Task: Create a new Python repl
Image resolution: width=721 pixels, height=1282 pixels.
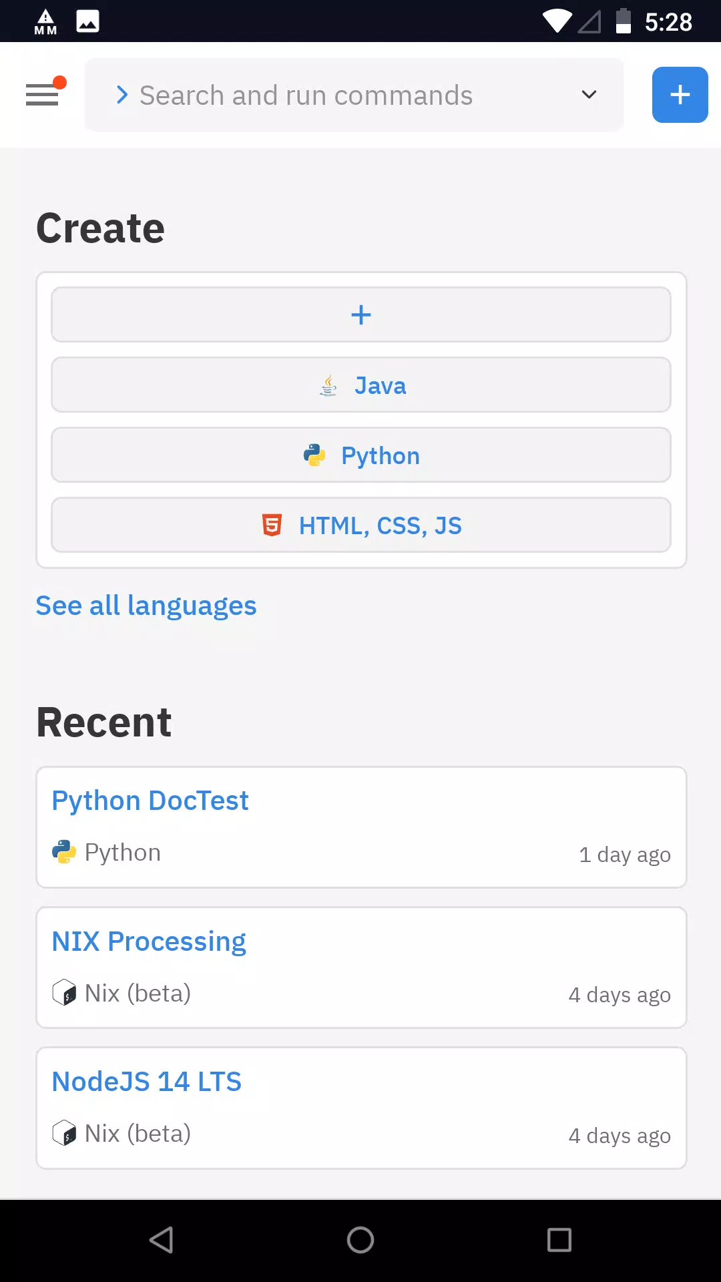Action: pos(361,455)
